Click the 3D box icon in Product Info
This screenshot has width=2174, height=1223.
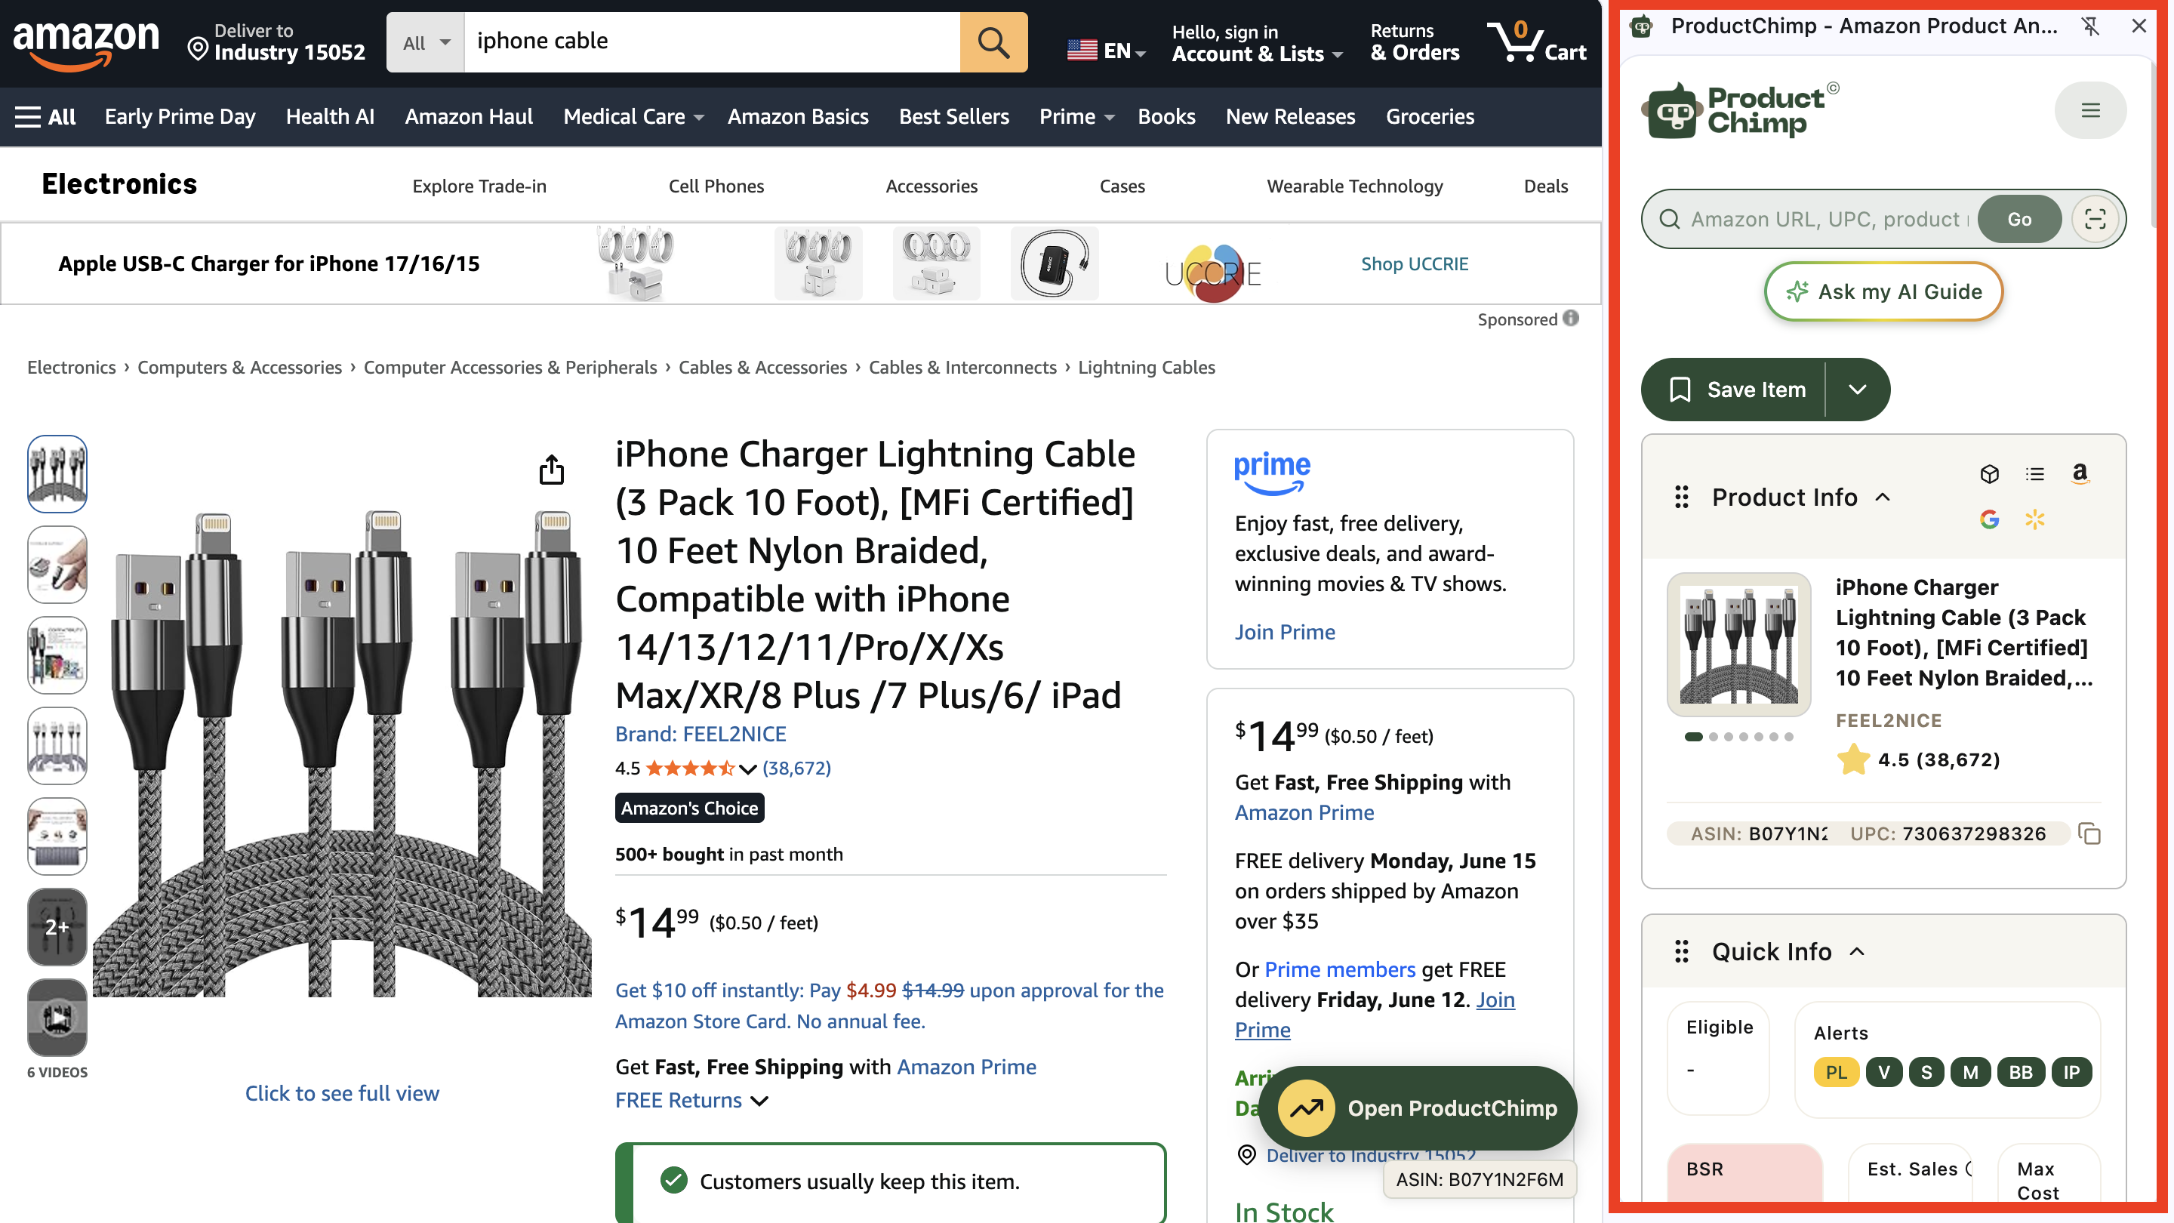(1988, 473)
